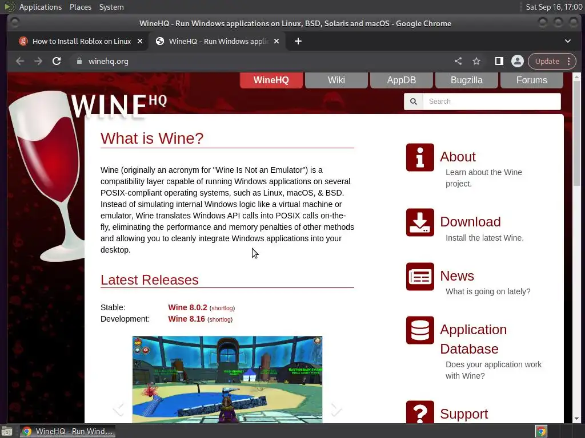This screenshot has width=585, height=438.
Task: Open the Chrome profile avatar
Action: [x=518, y=61]
